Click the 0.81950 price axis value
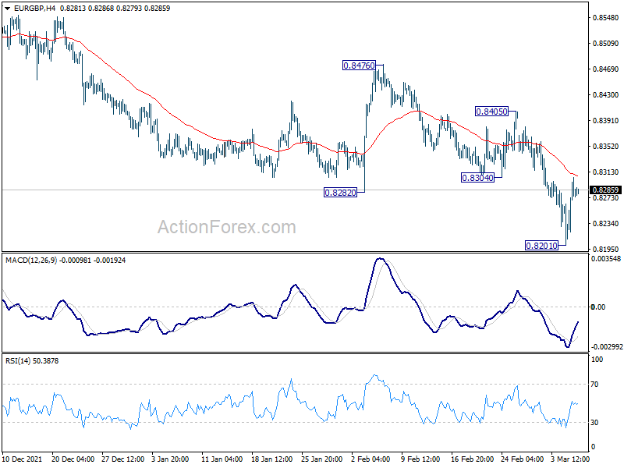 pos(606,249)
